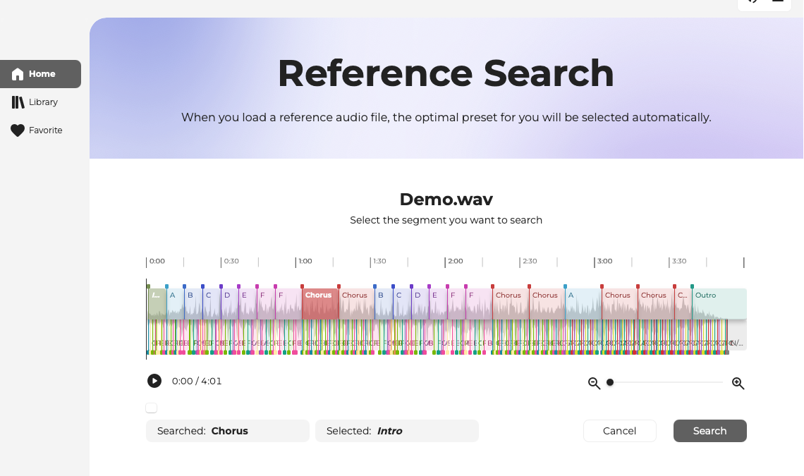Click the waveform zoom slider handle

tap(610, 382)
